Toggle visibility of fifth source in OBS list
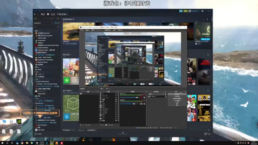 116,101
